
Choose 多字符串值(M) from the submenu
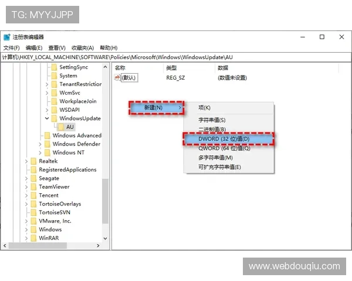pyautogui.click(x=229, y=157)
